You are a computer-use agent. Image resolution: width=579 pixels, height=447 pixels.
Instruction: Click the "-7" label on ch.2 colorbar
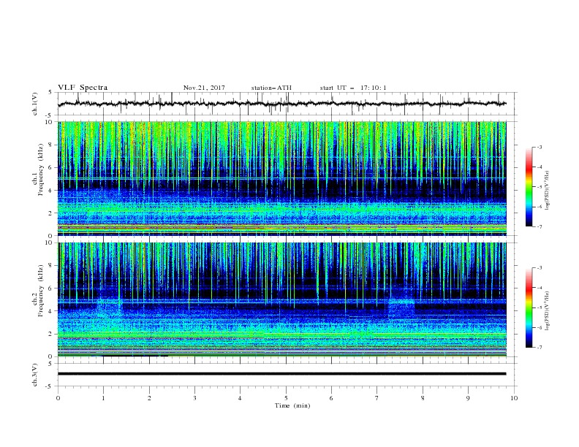point(540,347)
